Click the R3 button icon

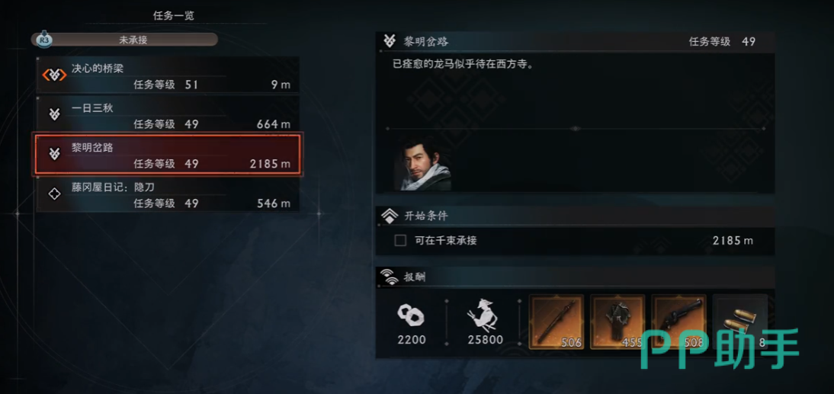pos(45,40)
